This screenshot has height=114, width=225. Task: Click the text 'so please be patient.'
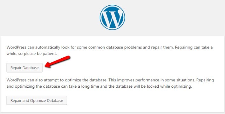tap(38, 54)
